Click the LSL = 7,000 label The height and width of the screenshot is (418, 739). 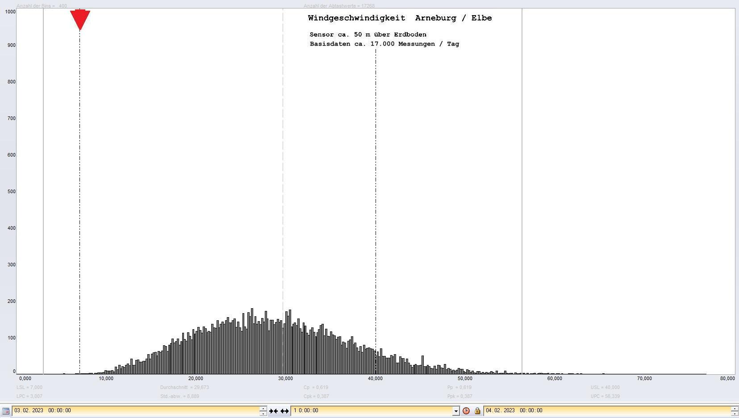pos(29,387)
